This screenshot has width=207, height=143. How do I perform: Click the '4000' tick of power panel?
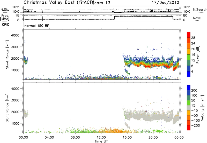(x=15, y=35)
